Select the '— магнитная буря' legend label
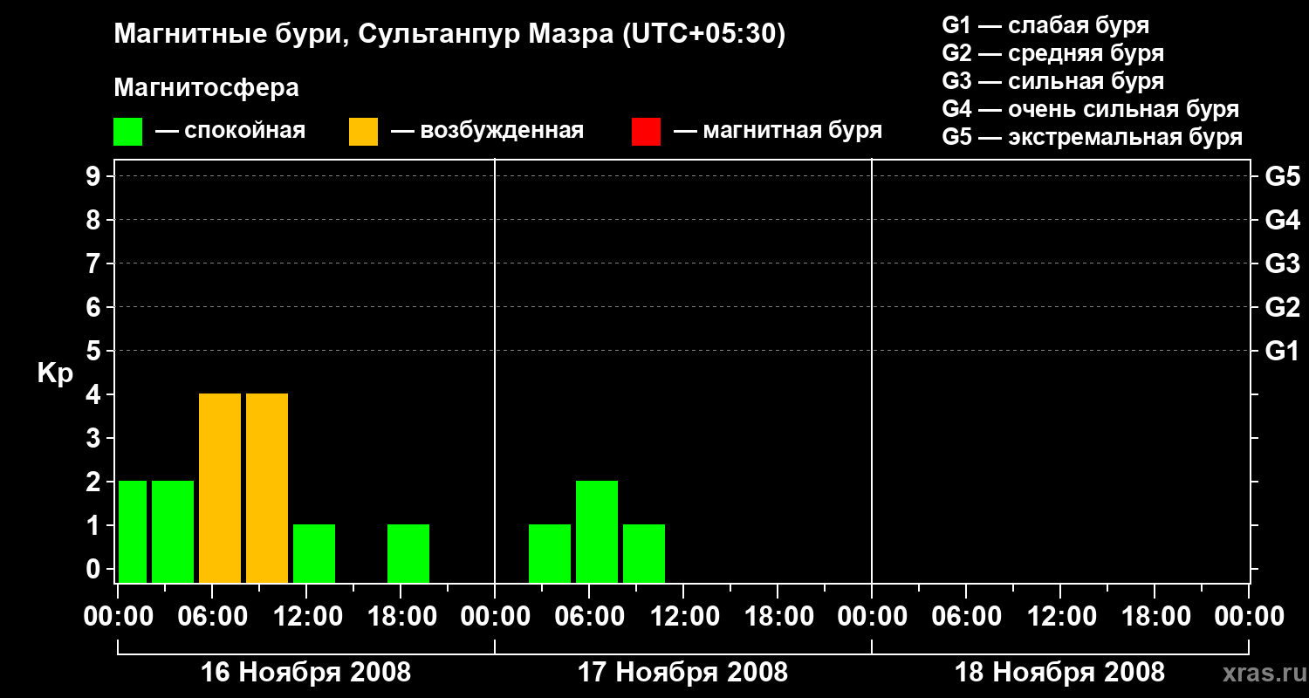 (x=778, y=131)
